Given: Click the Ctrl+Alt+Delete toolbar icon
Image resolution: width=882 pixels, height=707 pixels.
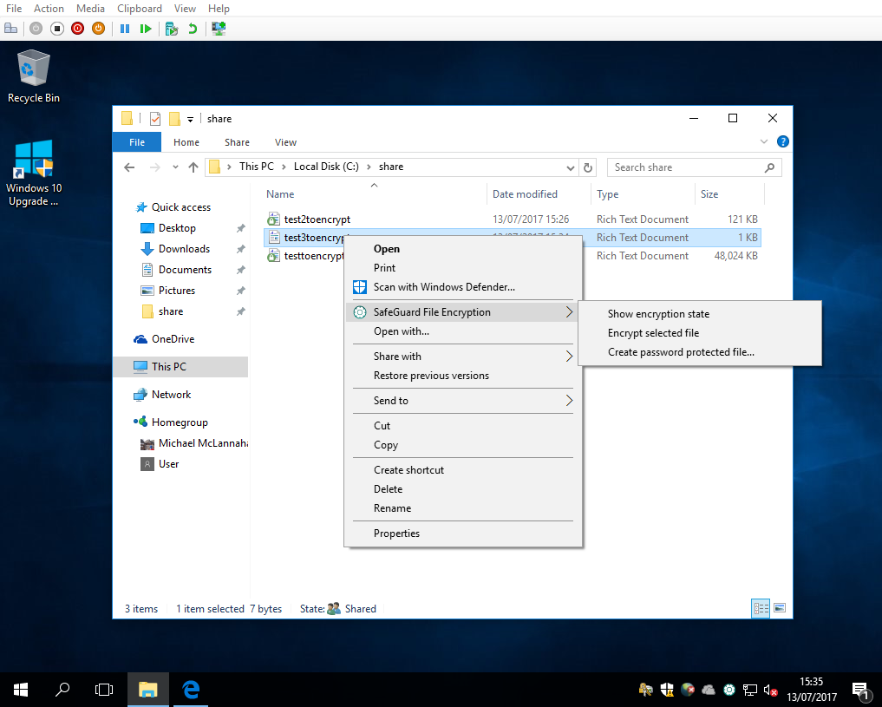Looking at the screenshot, I should pos(10,28).
